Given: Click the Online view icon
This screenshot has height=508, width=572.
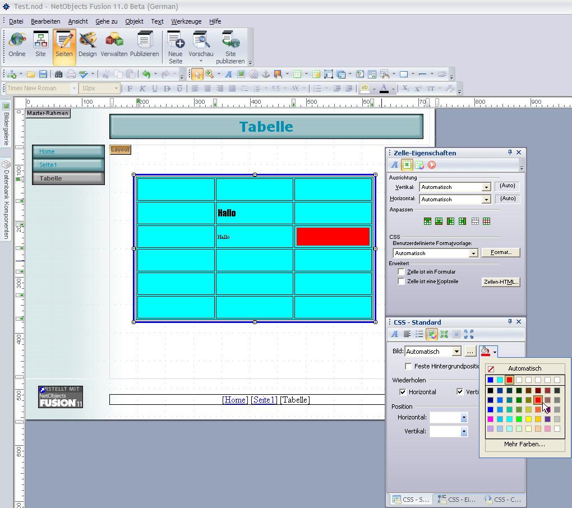Looking at the screenshot, I should (17, 46).
